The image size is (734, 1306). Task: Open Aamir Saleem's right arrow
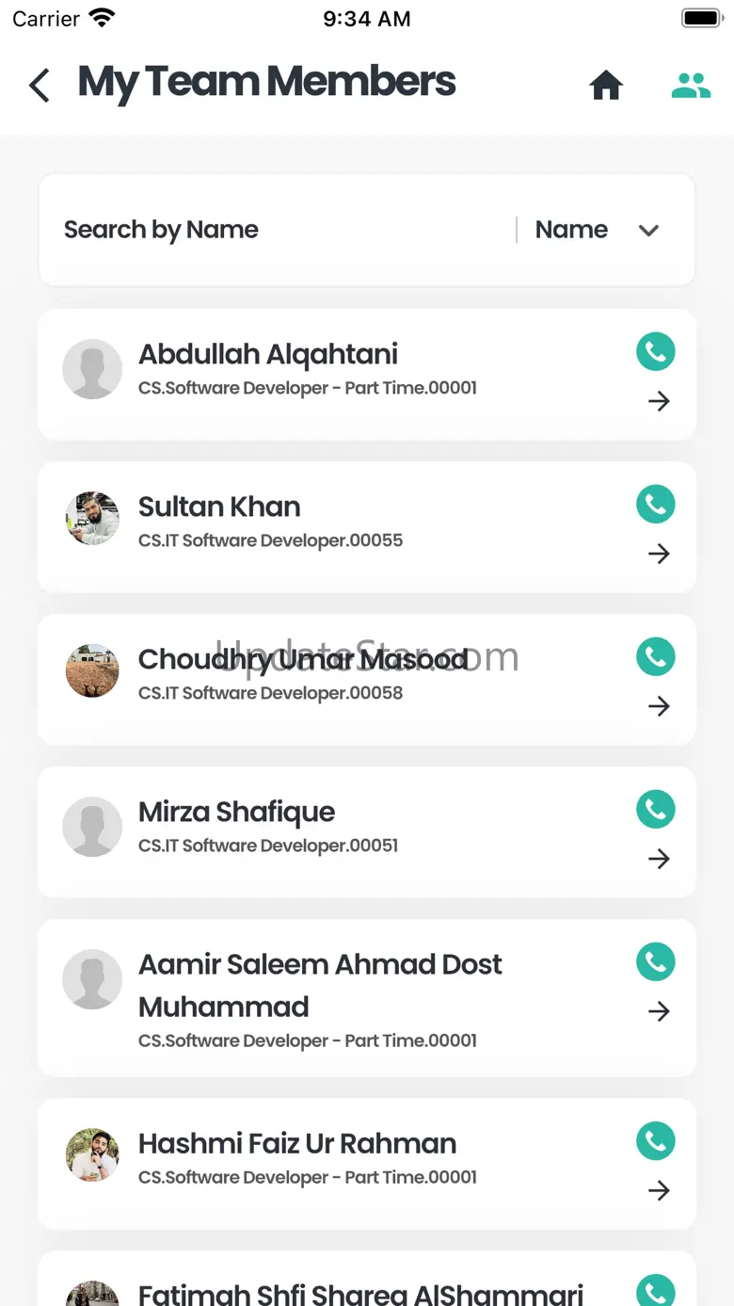[x=659, y=1012]
